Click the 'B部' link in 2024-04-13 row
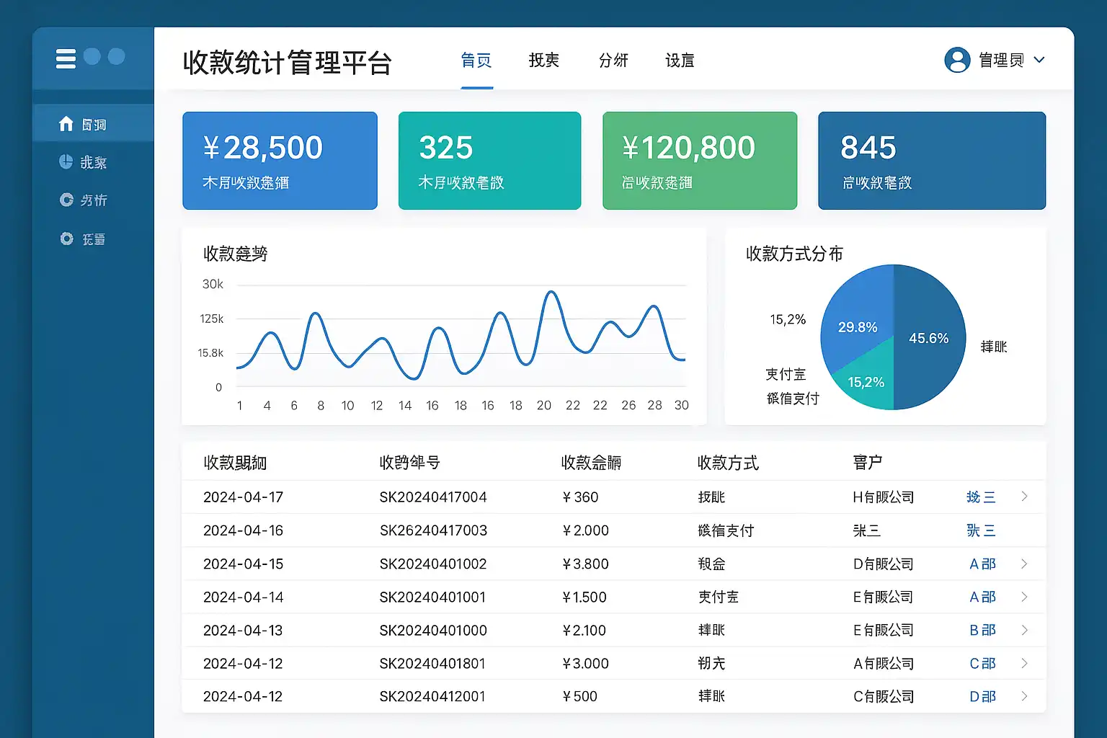This screenshot has width=1107, height=738. (982, 630)
